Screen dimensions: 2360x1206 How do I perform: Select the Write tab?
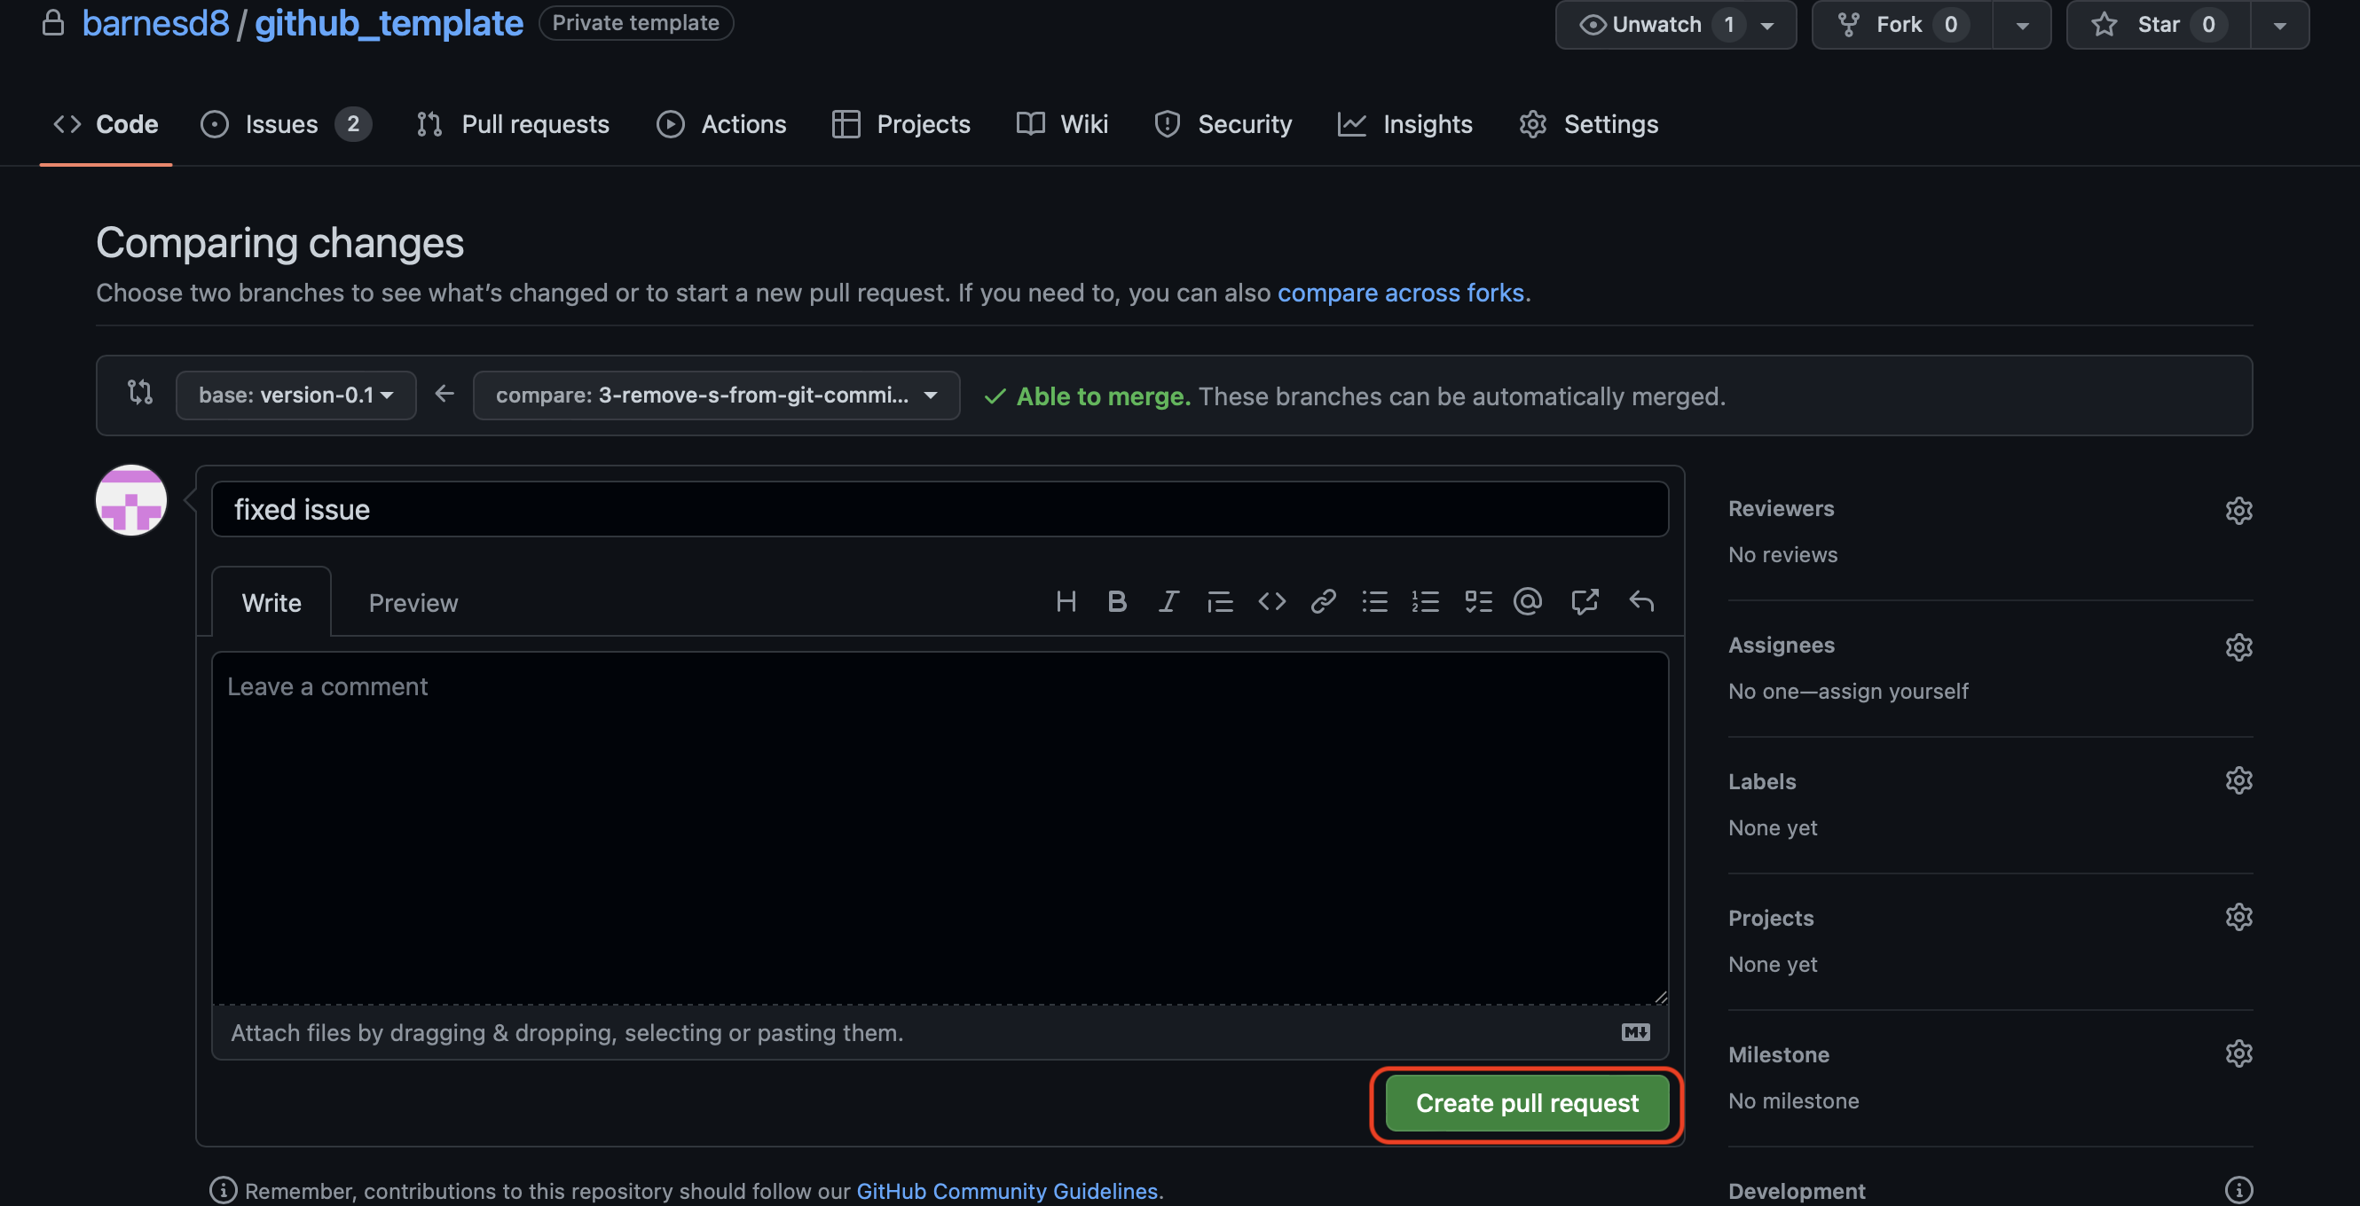[271, 601]
